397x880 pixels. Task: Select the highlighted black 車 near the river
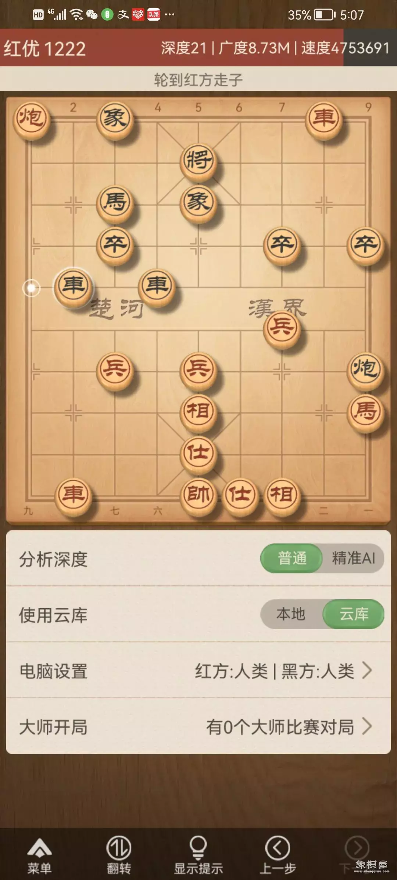73,286
